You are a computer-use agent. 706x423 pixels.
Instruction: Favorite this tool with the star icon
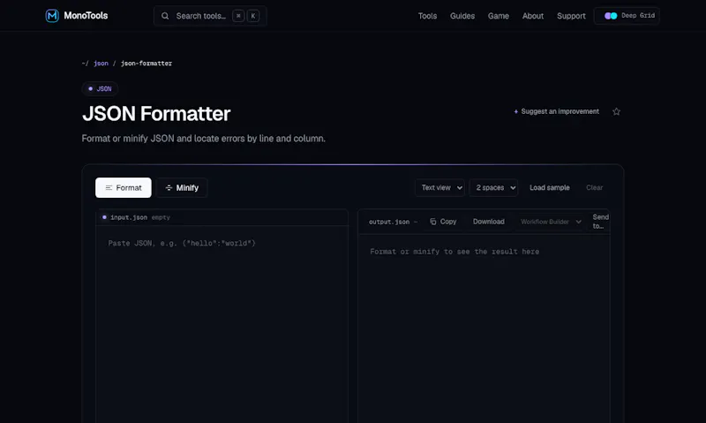pyautogui.click(x=616, y=111)
